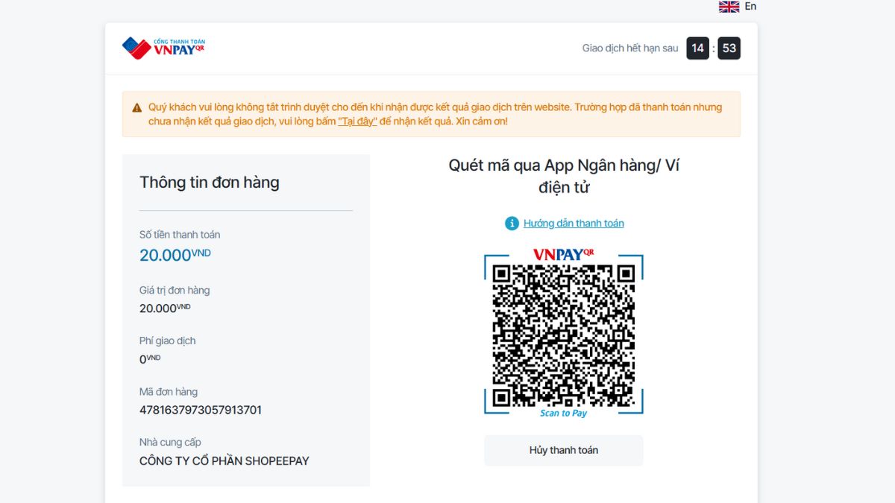Screen dimensions: 895x503
Task: Click the VNPAY QR logo in the header
Action: point(163,48)
